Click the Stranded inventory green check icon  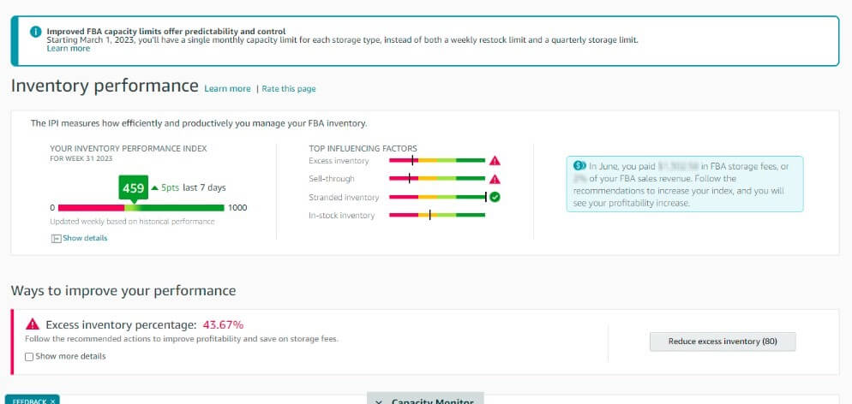[495, 197]
